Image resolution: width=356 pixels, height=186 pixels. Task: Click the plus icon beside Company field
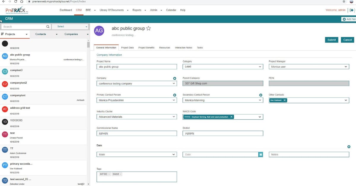(x=175, y=78)
